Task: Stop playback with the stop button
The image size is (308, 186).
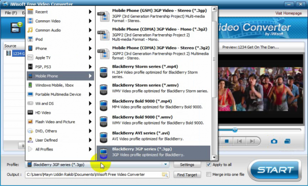Action: 227,141
